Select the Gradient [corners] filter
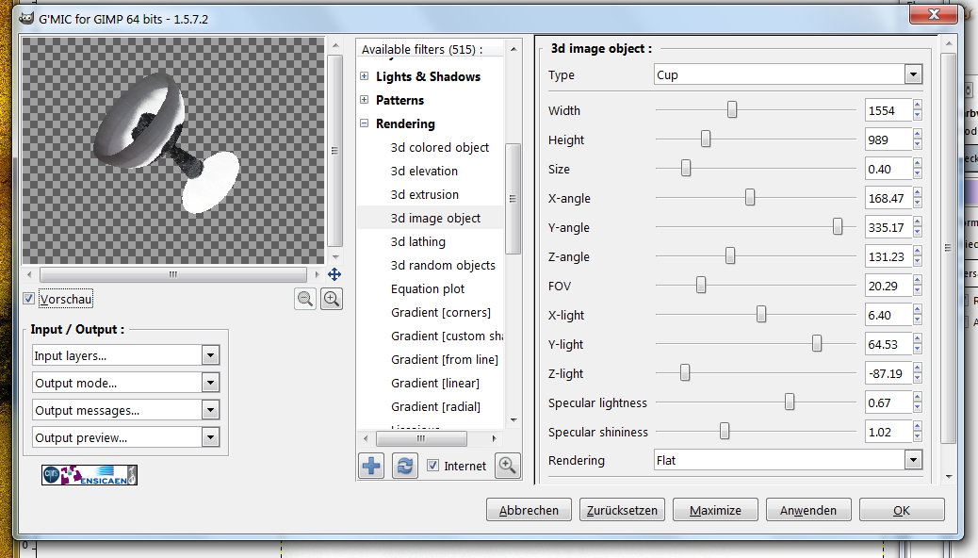Screen dimensions: 978x558 441,313
